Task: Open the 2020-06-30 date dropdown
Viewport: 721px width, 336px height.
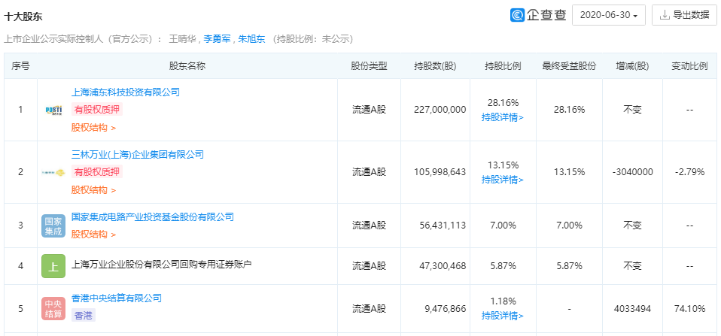Action: coord(609,15)
